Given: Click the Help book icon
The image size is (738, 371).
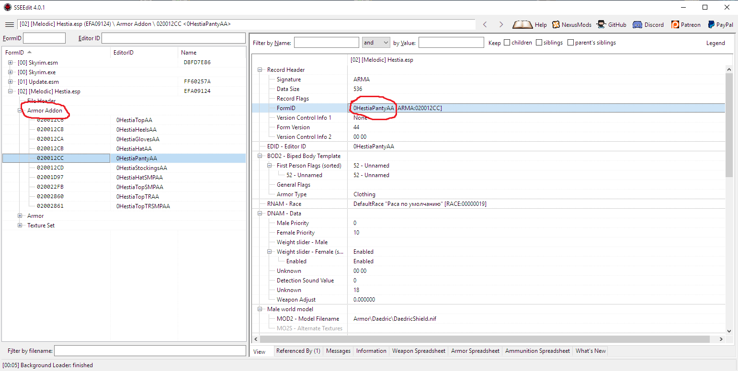Looking at the screenshot, I should point(522,24).
